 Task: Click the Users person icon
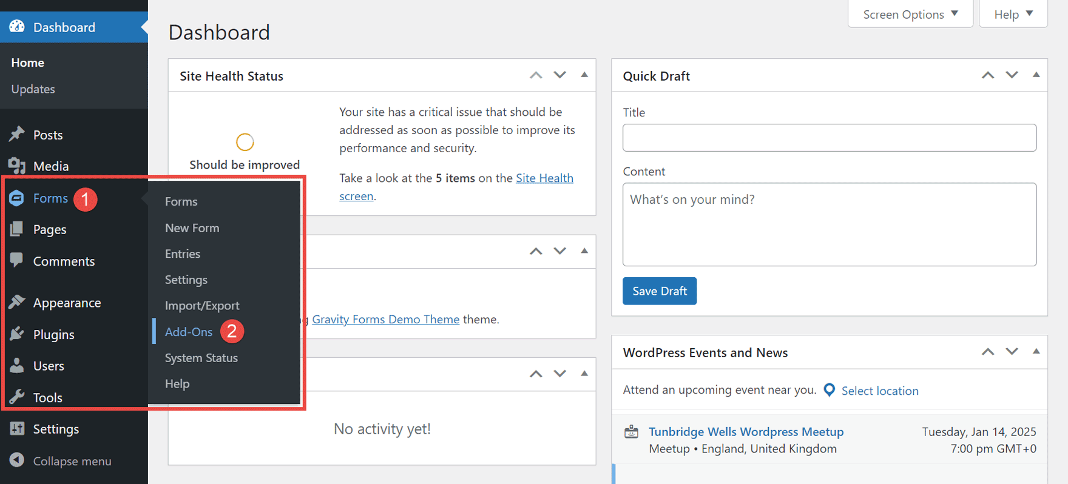point(17,366)
